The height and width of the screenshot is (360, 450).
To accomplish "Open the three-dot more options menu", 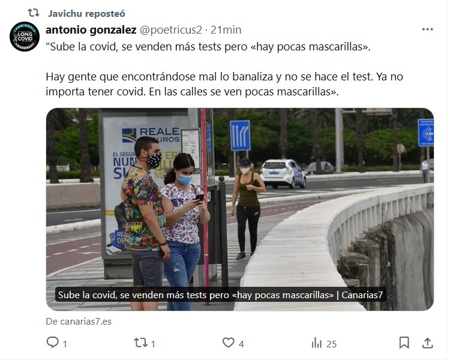I will (x=427, y=29).
